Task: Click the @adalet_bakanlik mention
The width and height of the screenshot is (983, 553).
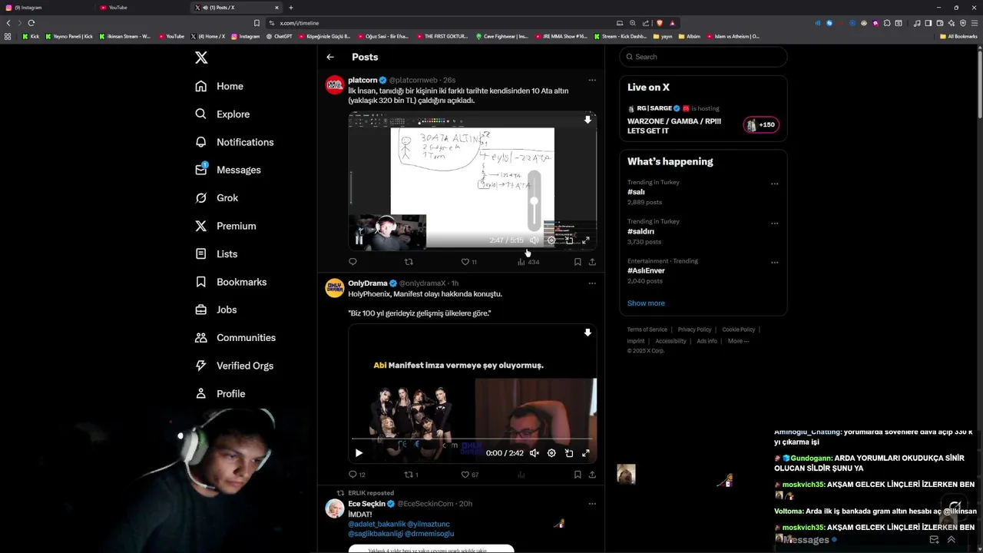Action: 376,524
